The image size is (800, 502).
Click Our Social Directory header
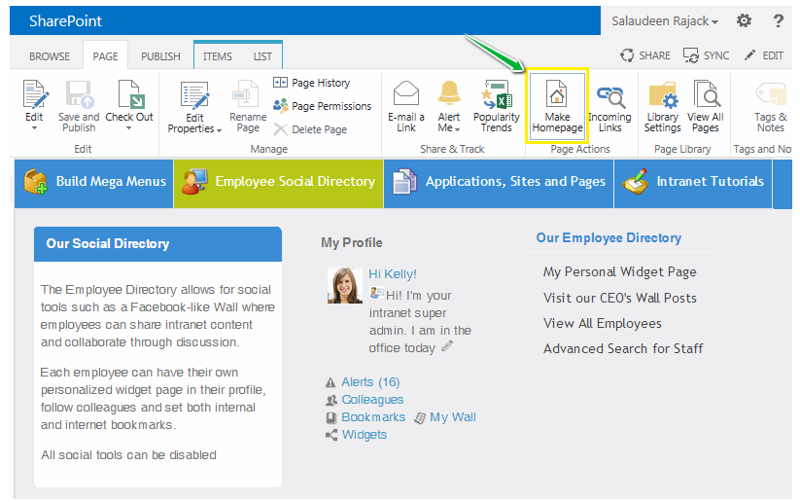point(157,244)
